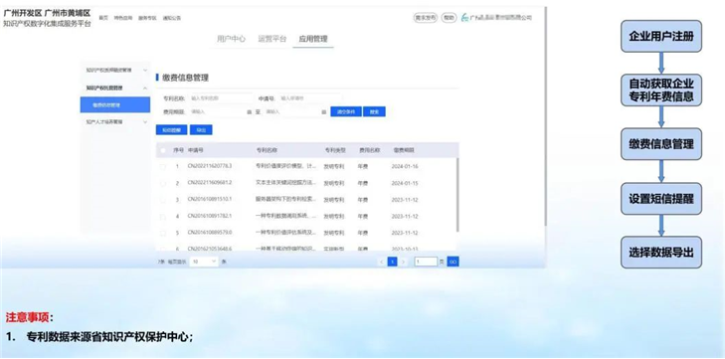Click patent name starting 专利价值度评价模型
The height and width of the screenshot is (359, 725).
[x=286, y=166]
